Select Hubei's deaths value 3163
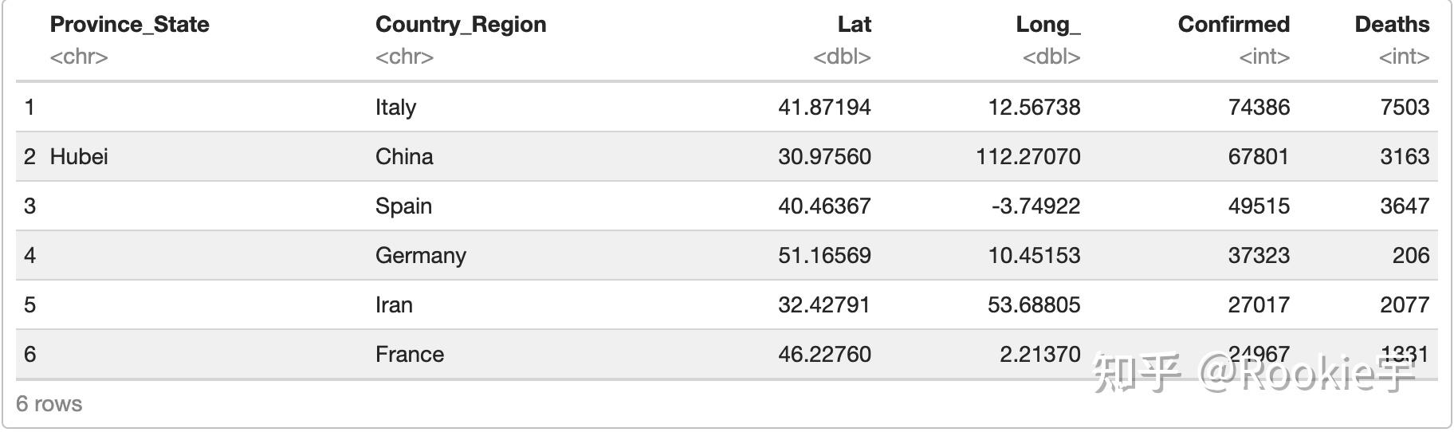 coord(1405,157)
